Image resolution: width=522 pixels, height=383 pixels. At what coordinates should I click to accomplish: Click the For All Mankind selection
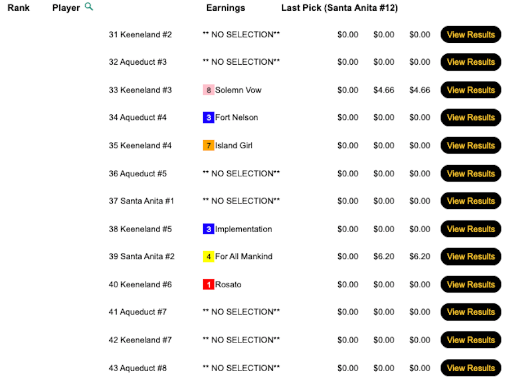(x=244, y=257)
